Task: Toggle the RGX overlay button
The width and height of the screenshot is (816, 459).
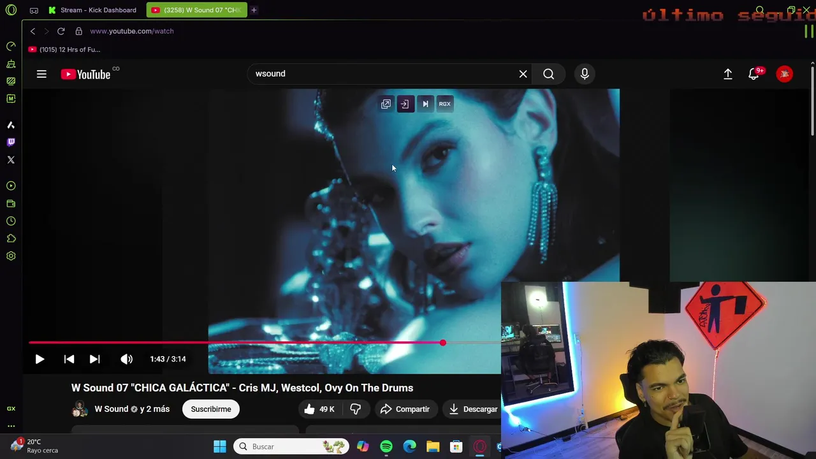Action: 444,104
